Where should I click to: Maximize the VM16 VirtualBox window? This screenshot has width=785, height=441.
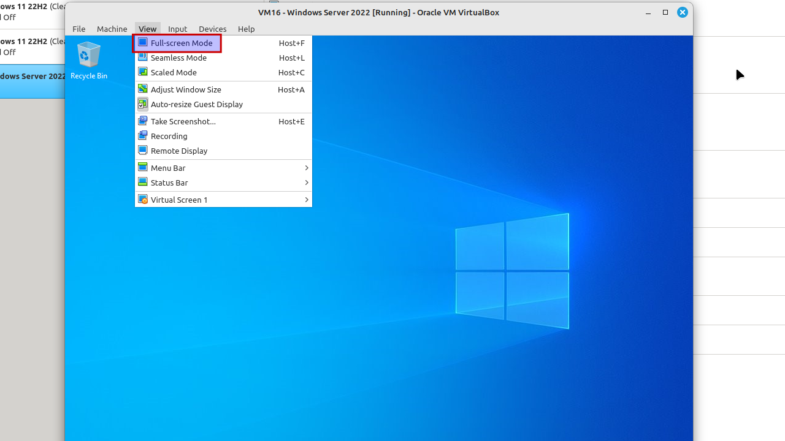pyautogui.click(x=665, y=12)
